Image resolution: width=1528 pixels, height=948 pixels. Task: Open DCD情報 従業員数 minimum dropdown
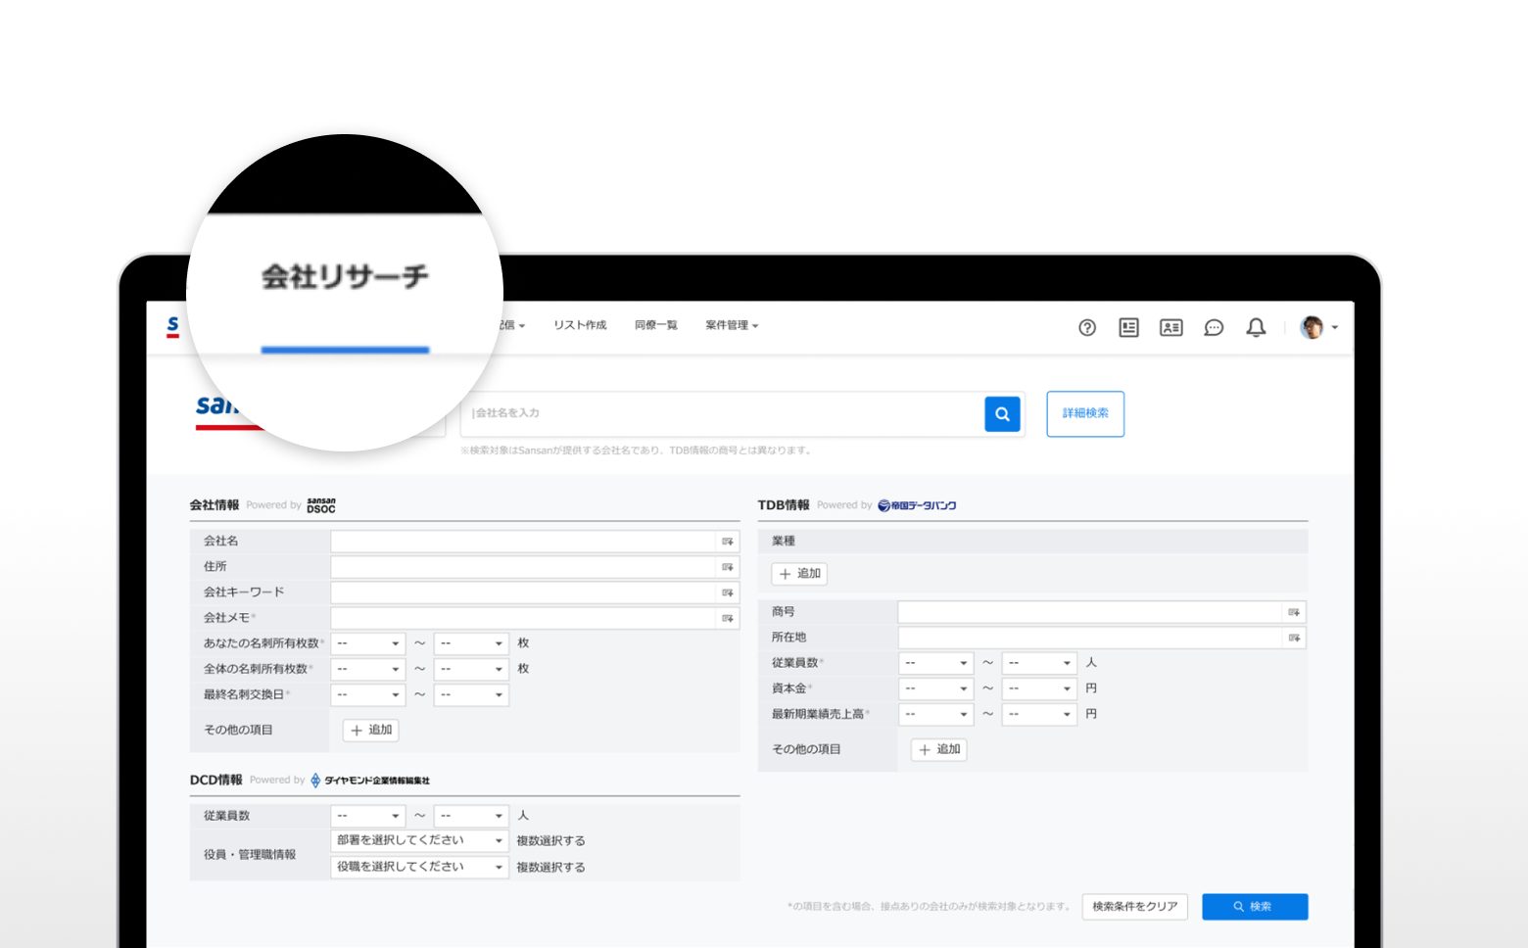click(x=368, y=816)
